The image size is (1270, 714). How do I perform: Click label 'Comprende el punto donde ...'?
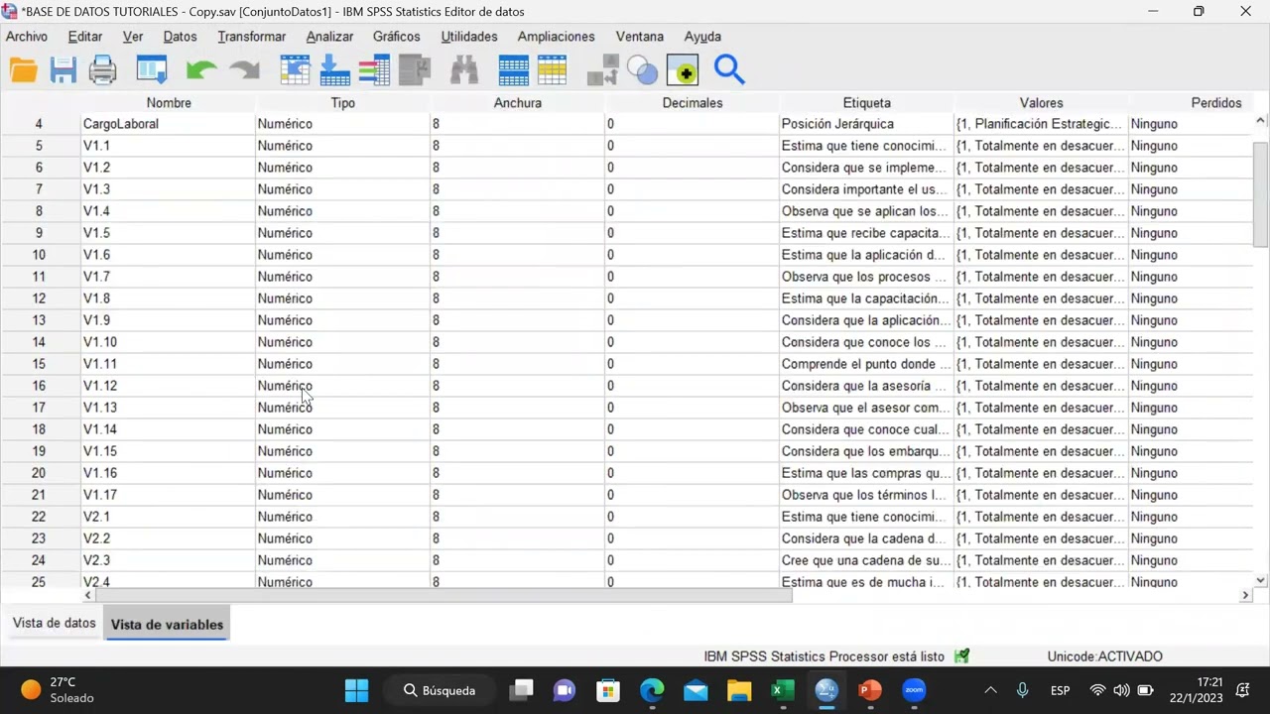(867, 364)
